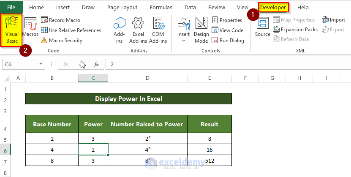The width and height of the screenshot is (351, 177).
Task: Start Record Macro
Action: (60, 20)
